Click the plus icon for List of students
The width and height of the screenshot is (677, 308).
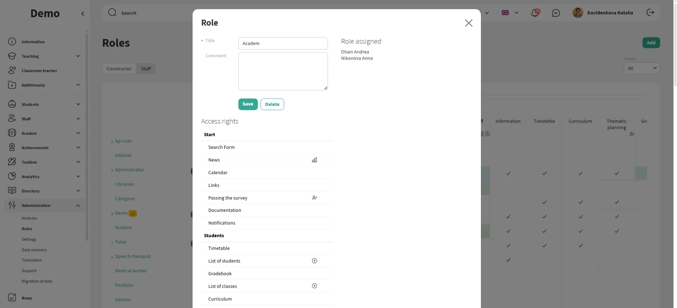[315, 261]
